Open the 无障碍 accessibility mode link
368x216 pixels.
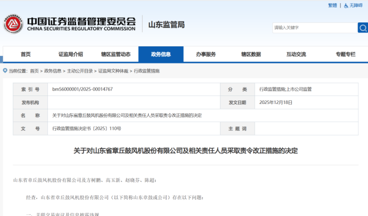tap(356, 5)
